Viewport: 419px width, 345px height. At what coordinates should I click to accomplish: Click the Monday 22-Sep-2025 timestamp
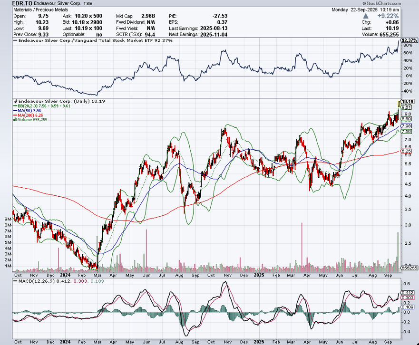[x=365, y=10]
